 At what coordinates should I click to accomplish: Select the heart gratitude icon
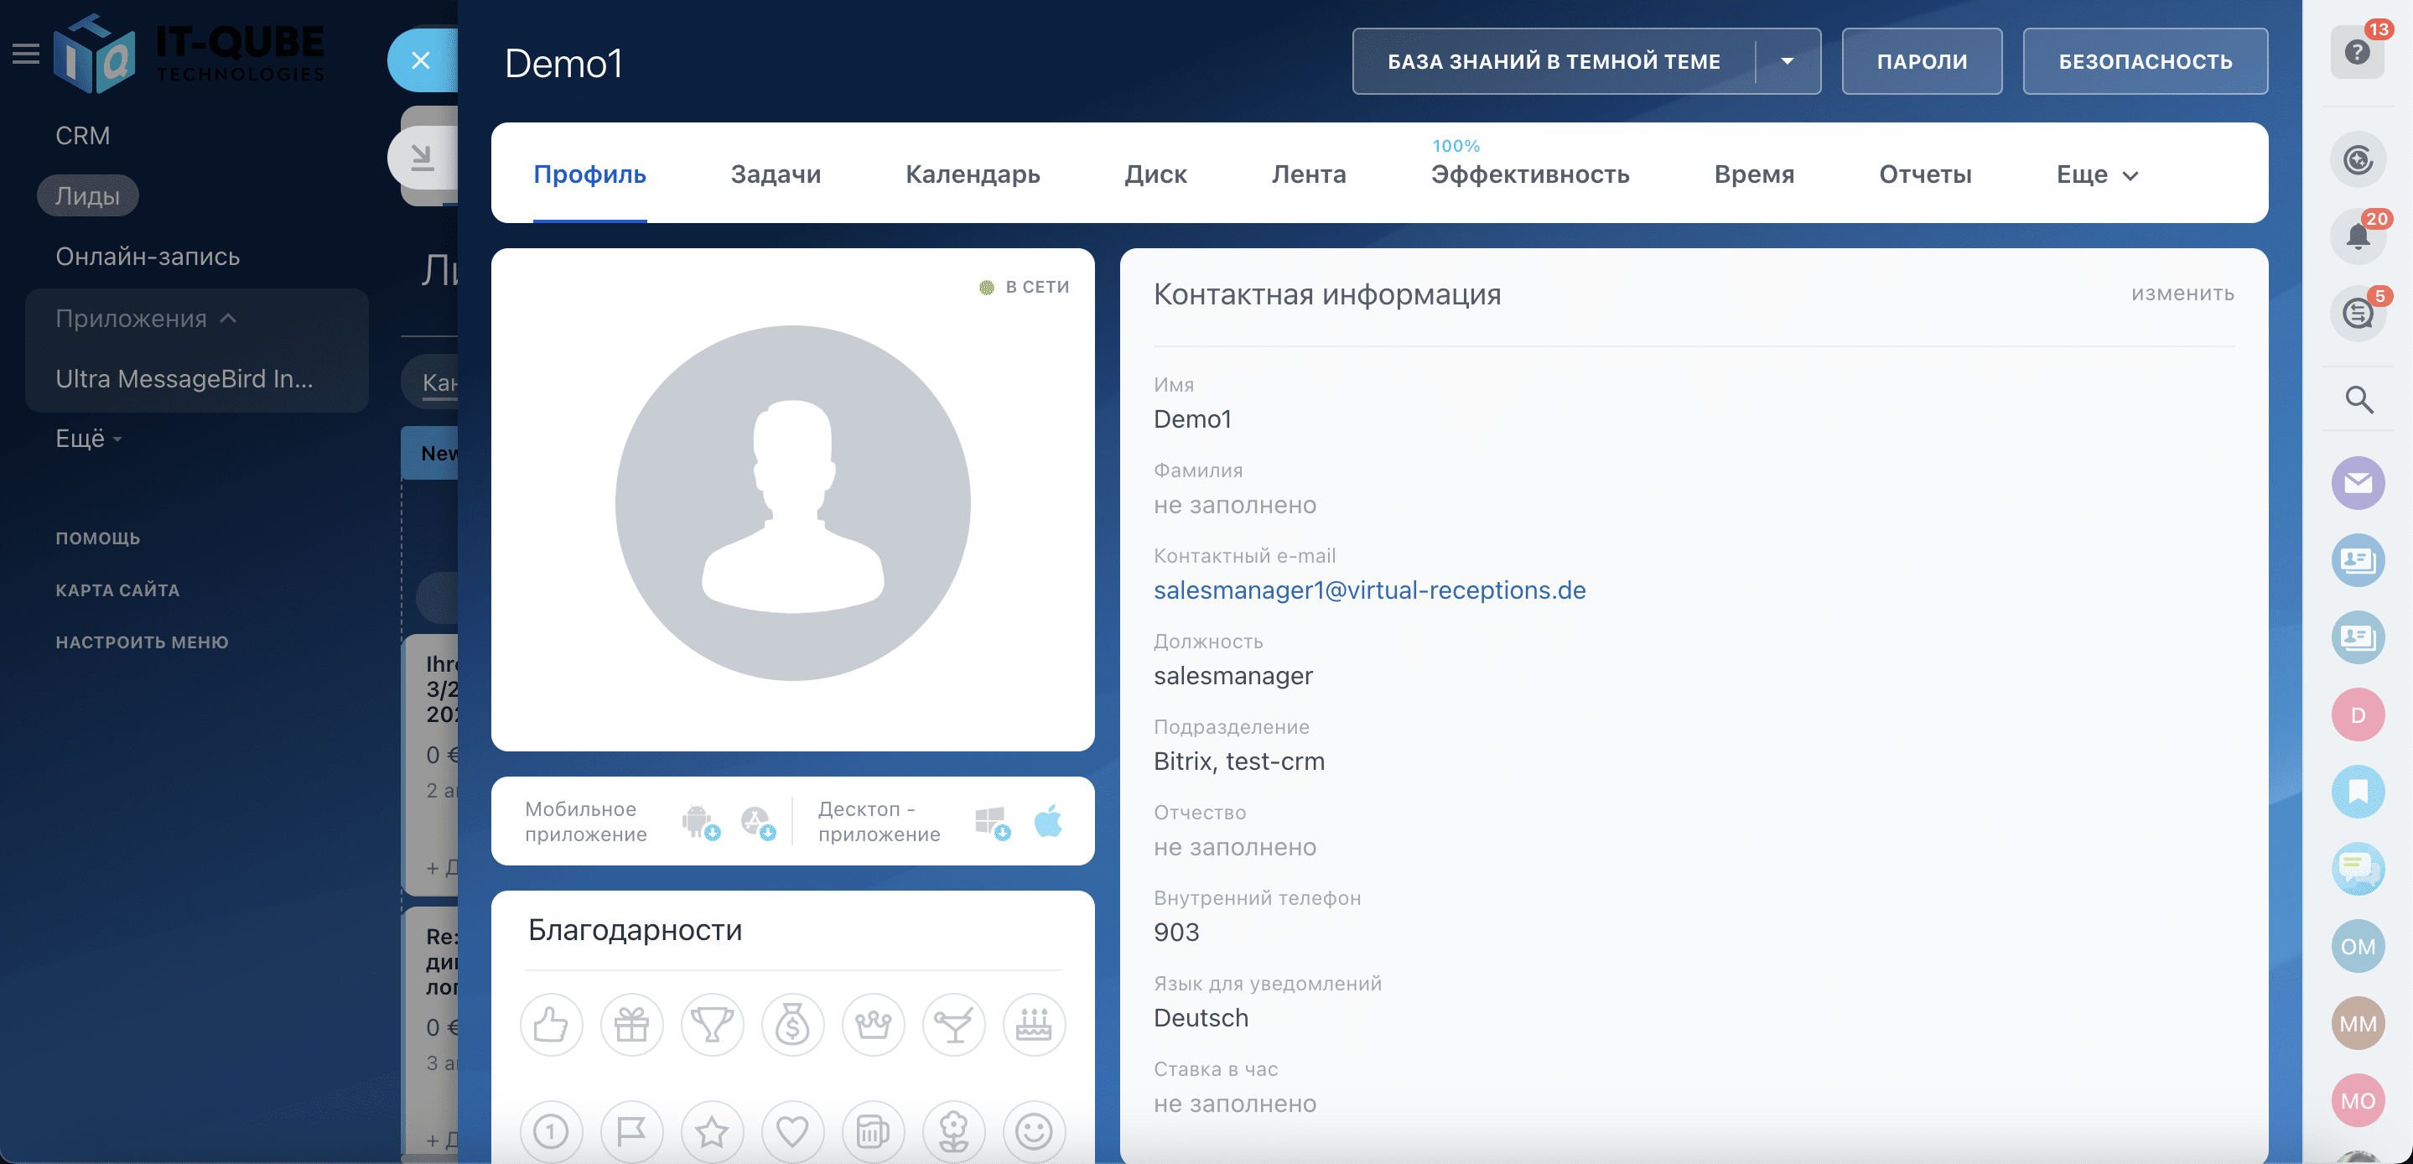(792, 1131)
